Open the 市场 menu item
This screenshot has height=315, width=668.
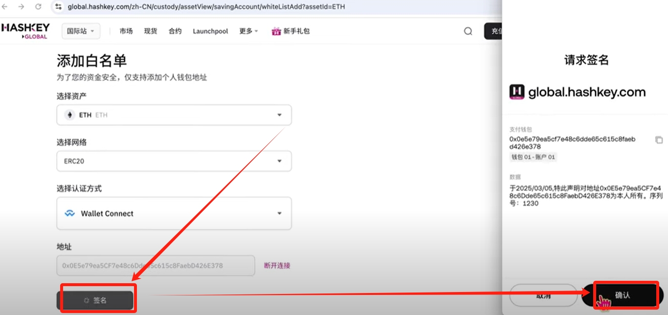(x=126, y=31)
